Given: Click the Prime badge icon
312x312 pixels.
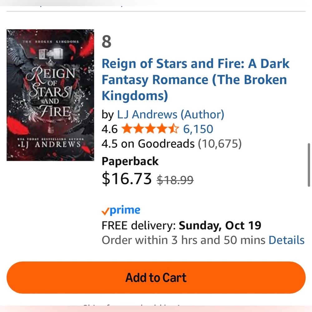Looking at the screenshot, I should 121,210.
